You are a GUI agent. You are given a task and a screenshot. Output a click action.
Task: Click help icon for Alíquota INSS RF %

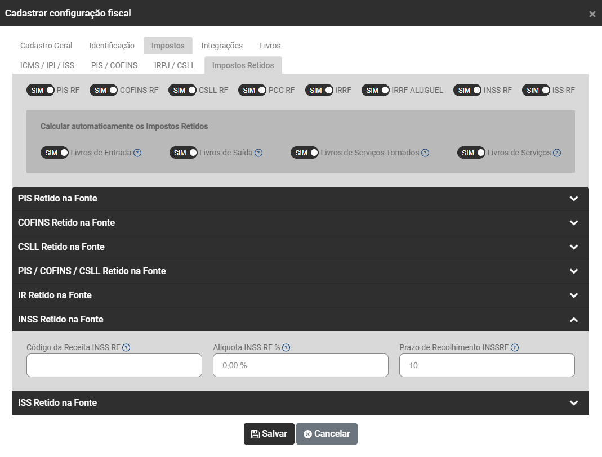[x=286, y=347]
